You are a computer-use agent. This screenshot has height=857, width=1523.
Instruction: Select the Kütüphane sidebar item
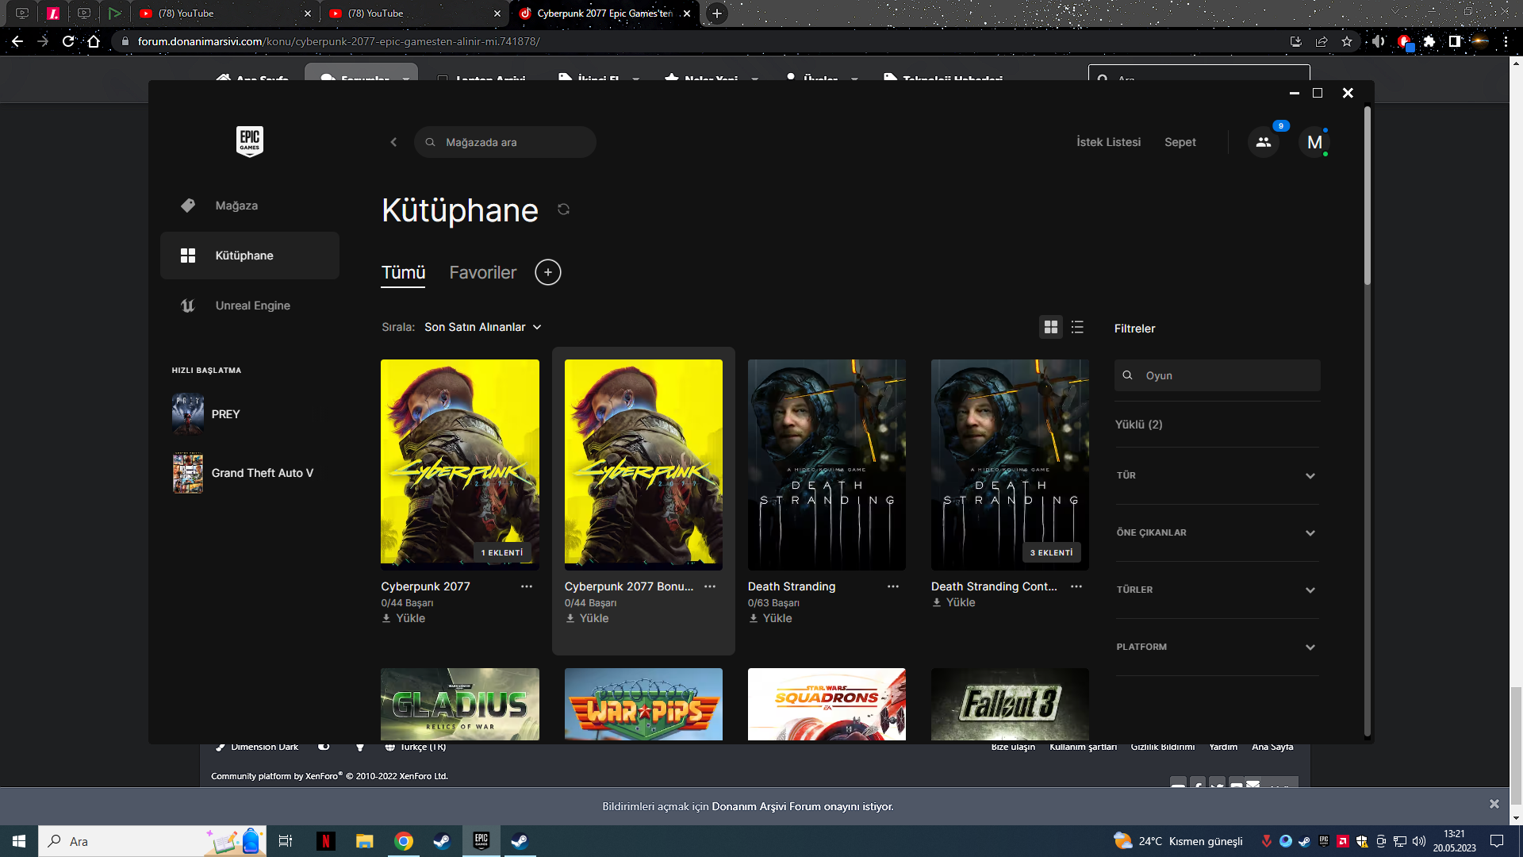[250, 256]
